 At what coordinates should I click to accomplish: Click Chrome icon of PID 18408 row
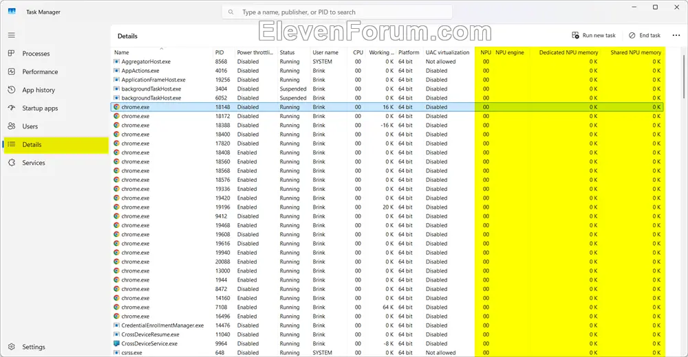point(116,152)
